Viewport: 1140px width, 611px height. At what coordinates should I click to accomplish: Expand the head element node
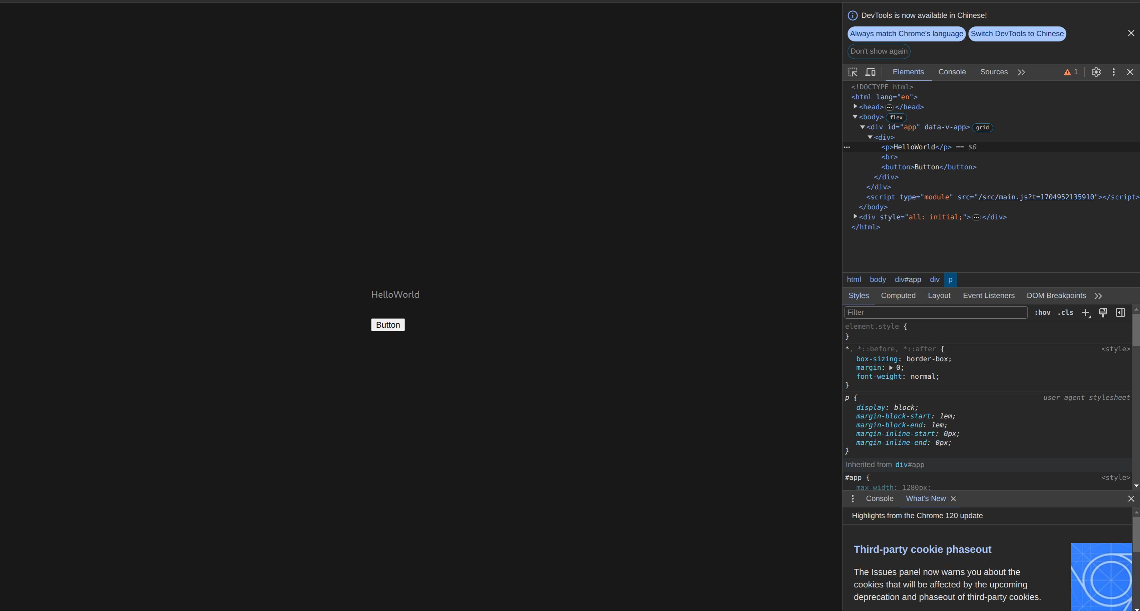pyautogui.click(x=855, y=107)
